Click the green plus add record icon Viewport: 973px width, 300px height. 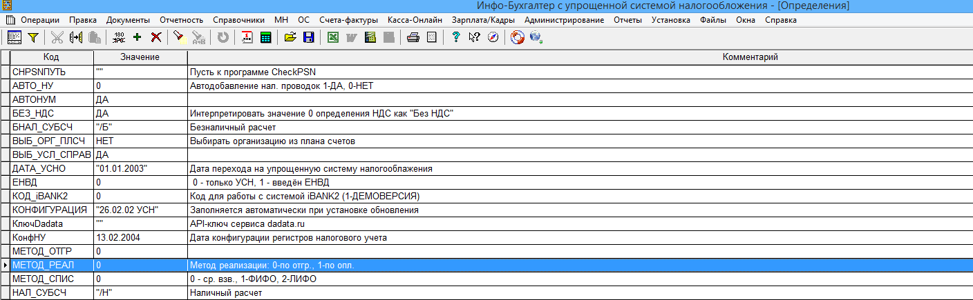[137, 38]
